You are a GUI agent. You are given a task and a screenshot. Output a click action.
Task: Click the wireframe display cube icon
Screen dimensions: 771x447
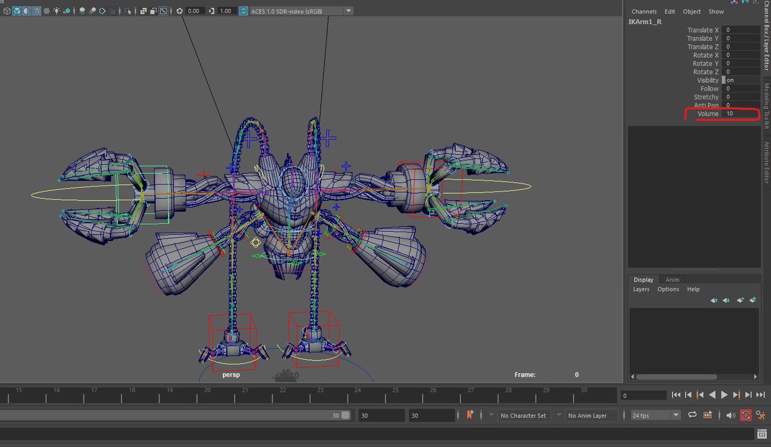[x=6, y=11]
